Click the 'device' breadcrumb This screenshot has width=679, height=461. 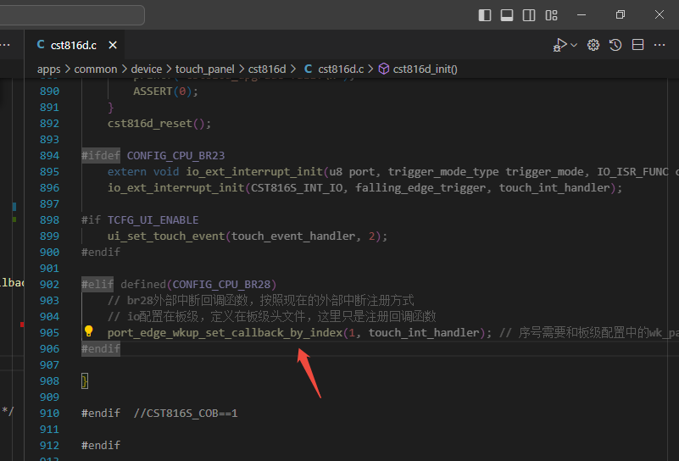click(147, 69)
